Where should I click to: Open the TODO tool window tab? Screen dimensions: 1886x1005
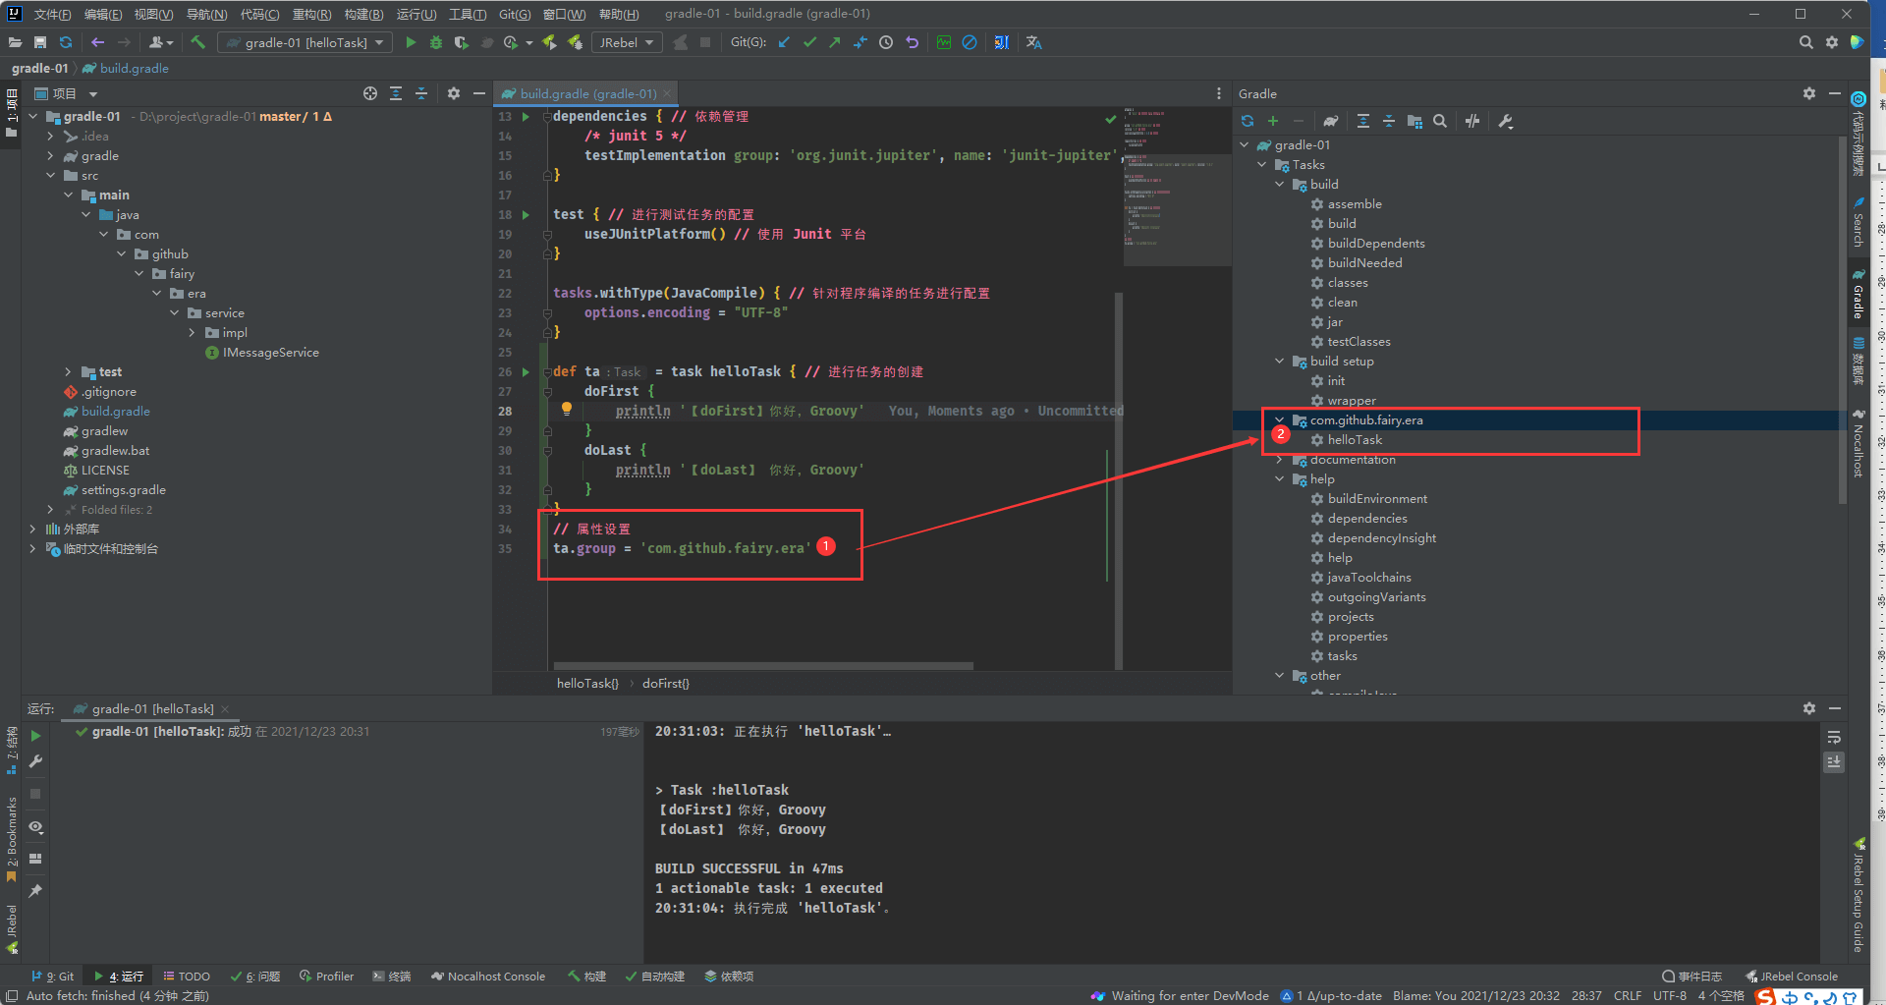click(187, 977)
